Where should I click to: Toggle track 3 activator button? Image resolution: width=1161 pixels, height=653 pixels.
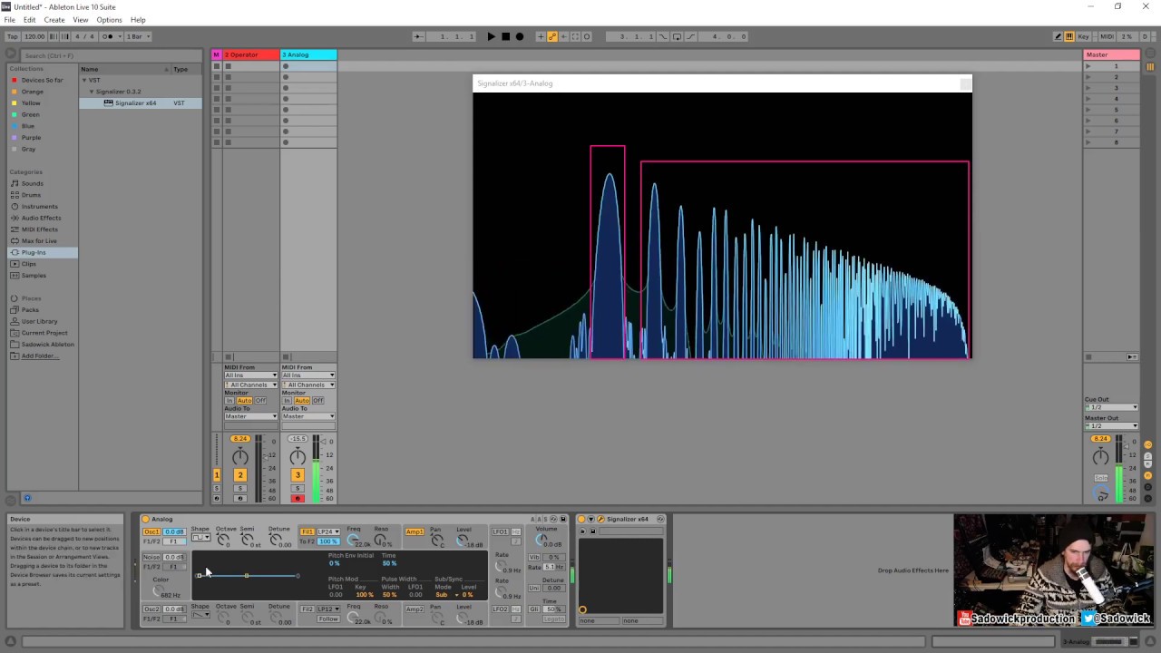pyautogui.click(x=298, y=475)
